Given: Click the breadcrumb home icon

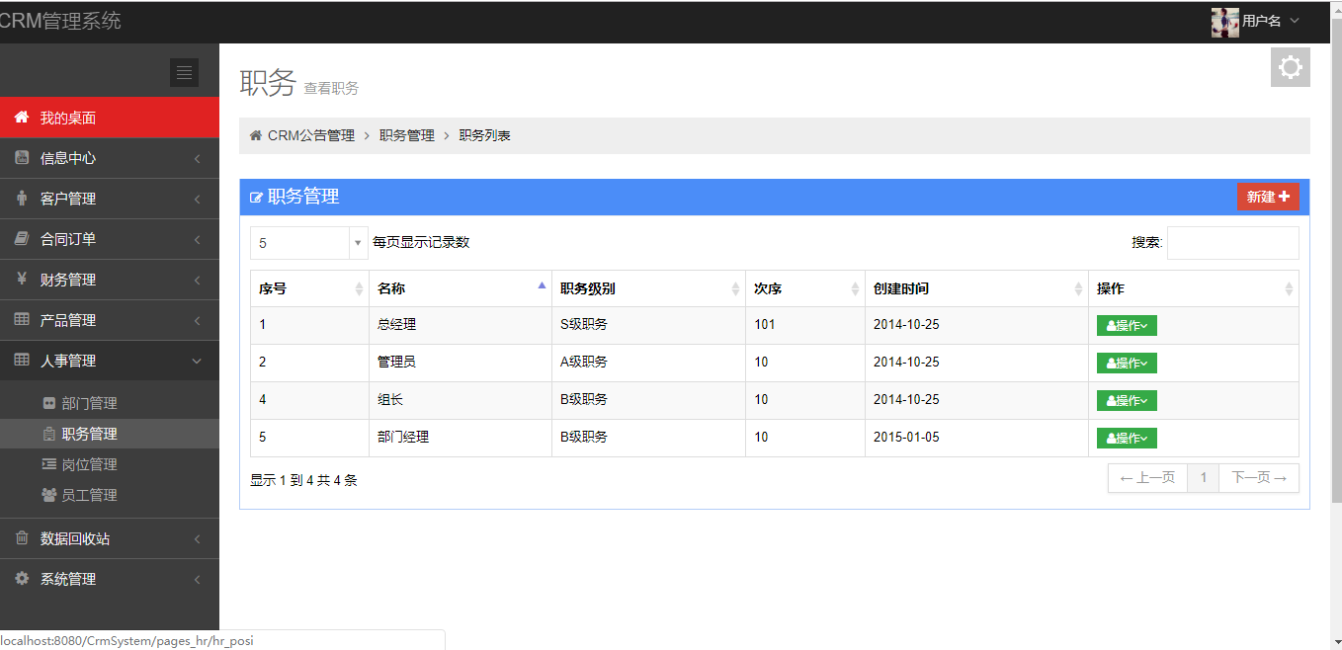Looking at the screenshot, I should tap(256, 135).
